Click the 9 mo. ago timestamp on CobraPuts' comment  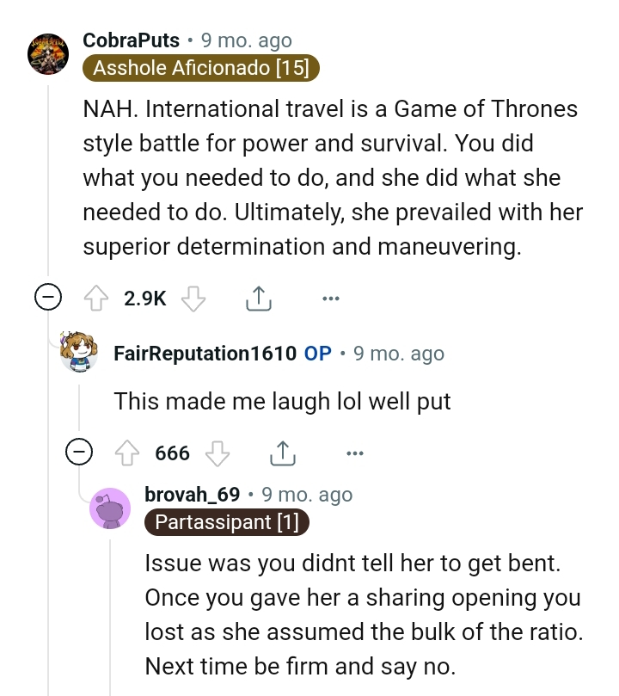click(247, 40)
